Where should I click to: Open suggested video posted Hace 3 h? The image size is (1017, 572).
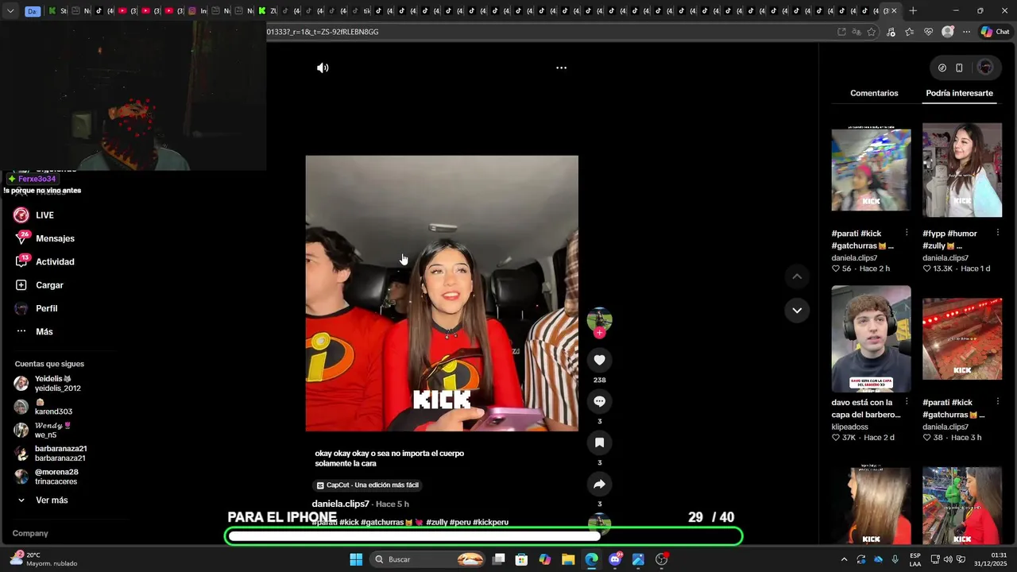click(x=962, y=339)
